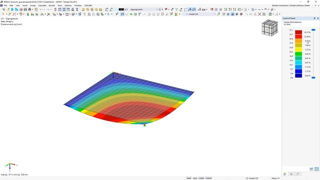
Task: Click the bright green swatch on the color scale
Action: coord(298,54)
